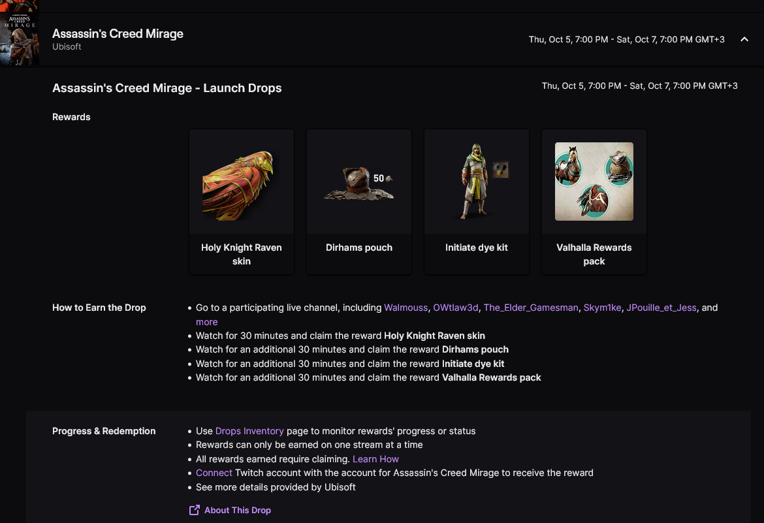Viewport: 764px width, 523px height.
Task: Click the About This Drop external link icon
Action: [195, 510]
